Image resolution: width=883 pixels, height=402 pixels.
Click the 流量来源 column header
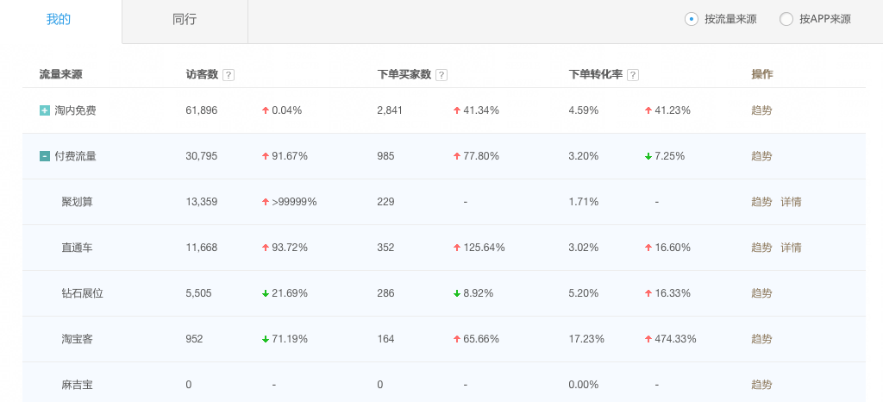[x=60, y=75]
